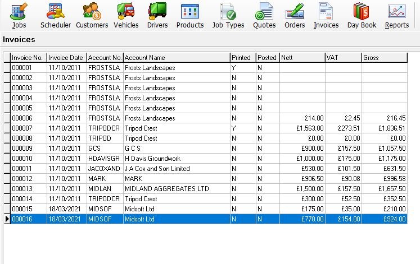420x264 pixels.
Task: Click Nett value £1,500.00
Action: click(x=302, y=189)
